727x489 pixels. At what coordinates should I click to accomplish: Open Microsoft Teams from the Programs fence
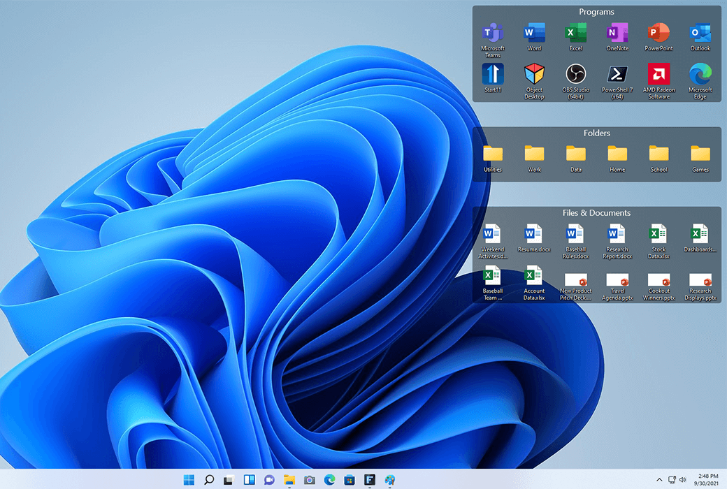pyautogui.click(x=493, y=33)
